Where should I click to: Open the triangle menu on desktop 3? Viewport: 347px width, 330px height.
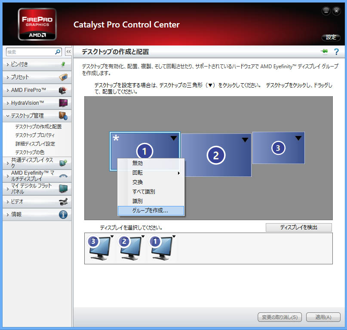(298, 138)
